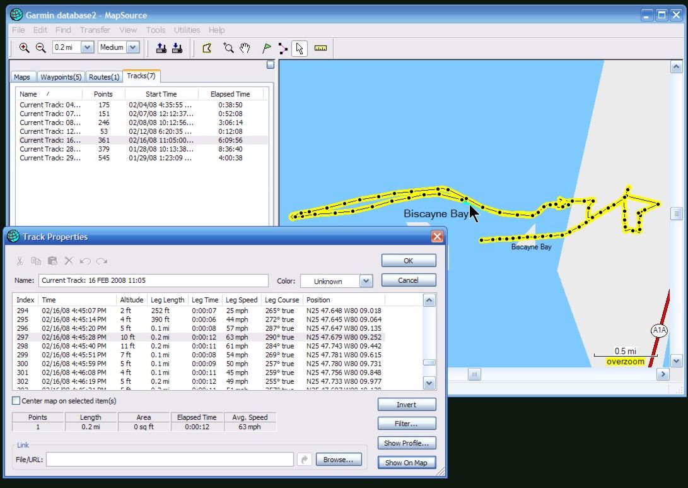Select the Waypoint flag tool
688x488 pixels.
[x=266, y=48]
